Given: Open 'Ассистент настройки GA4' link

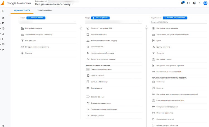Looking at the screenshot, I should 101,28.
